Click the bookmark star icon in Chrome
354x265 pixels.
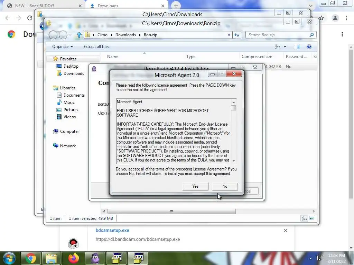click(322, 18)
